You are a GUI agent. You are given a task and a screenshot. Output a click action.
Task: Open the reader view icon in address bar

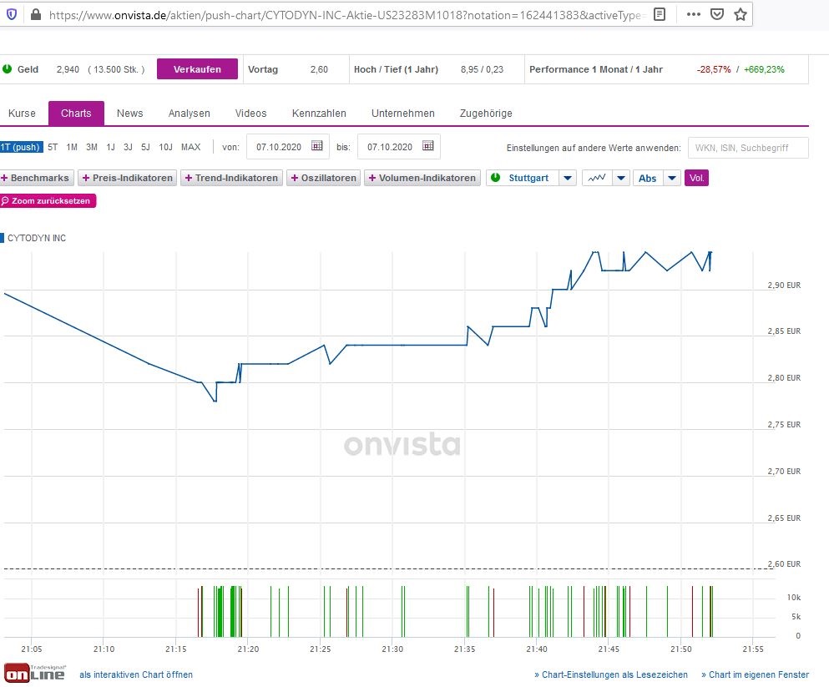(x=659, y=13)
